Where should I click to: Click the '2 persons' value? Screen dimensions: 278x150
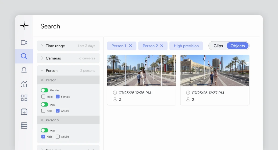[88, 70]
